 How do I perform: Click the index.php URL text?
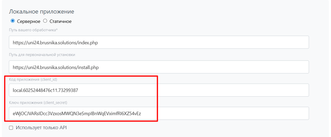tap(57, 43)
